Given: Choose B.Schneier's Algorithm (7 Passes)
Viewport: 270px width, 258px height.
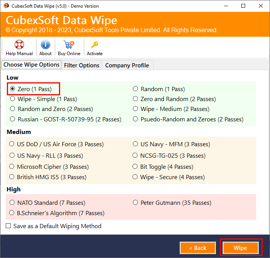Looking at the screenshot, I should coord(12,213).
